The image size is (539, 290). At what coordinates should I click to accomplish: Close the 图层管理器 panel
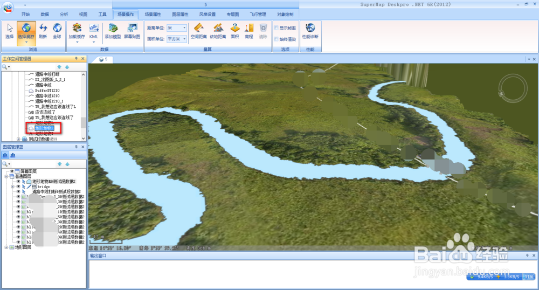point(83,147)
